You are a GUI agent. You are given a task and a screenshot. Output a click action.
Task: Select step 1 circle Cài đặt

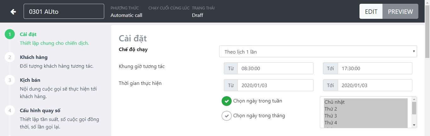(x=10, y=34)
